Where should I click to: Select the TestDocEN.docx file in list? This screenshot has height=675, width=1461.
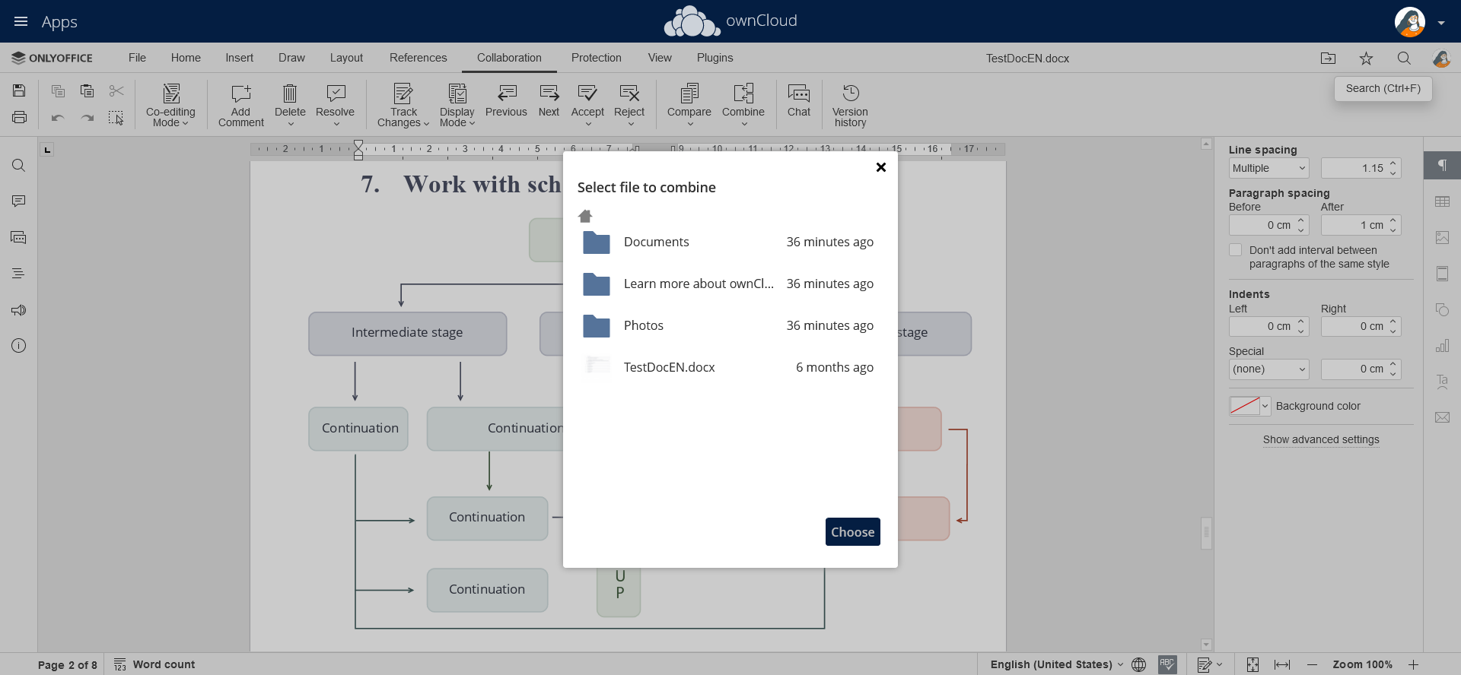(x=669, y=367)
